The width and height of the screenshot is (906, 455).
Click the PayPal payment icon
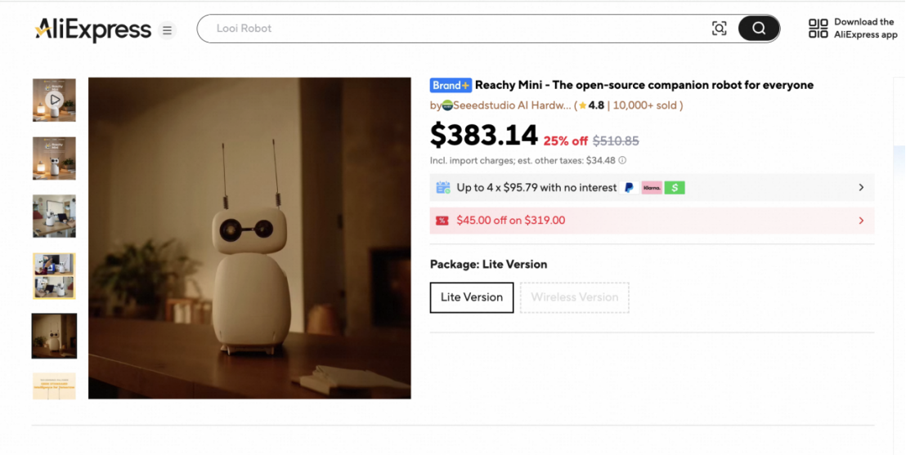(629, 188)
